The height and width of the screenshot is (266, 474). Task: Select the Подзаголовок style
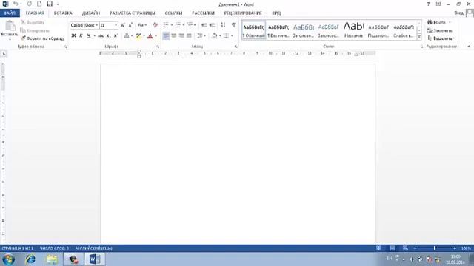pyautogui.click(x=378, y=30)
